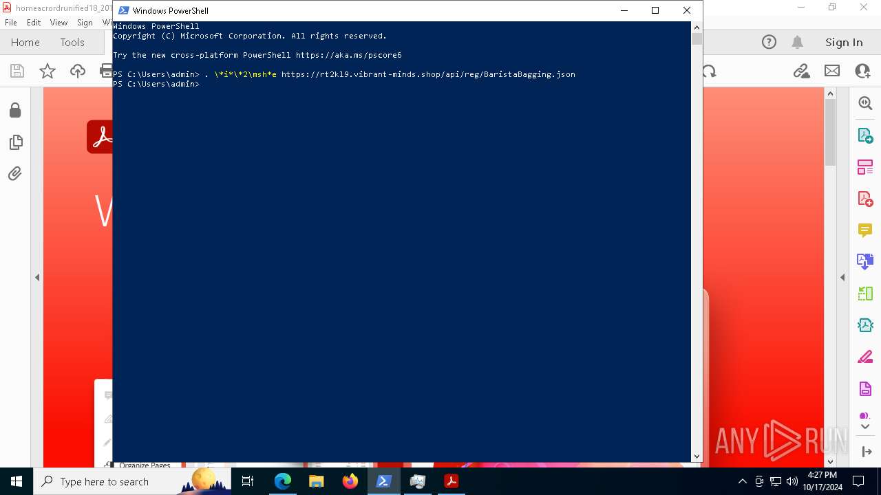Image resolution: width=881 pixels, height=495 pixels.
Task: Launch Microsoft Edge from taskbar
Action: coord(283,481)
